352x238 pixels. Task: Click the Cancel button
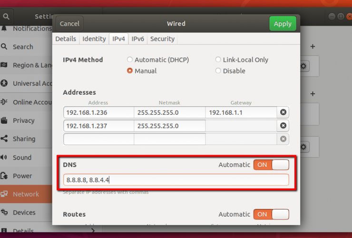point(69,24)
